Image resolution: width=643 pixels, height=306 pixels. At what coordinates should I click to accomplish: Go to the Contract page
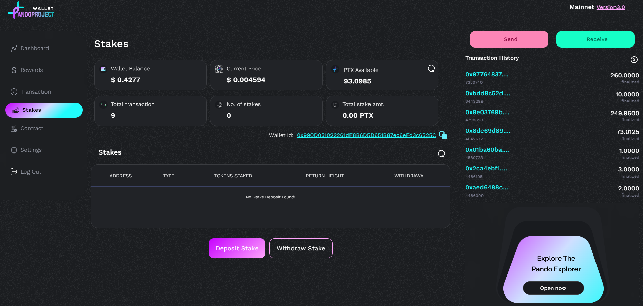point(32,128)
